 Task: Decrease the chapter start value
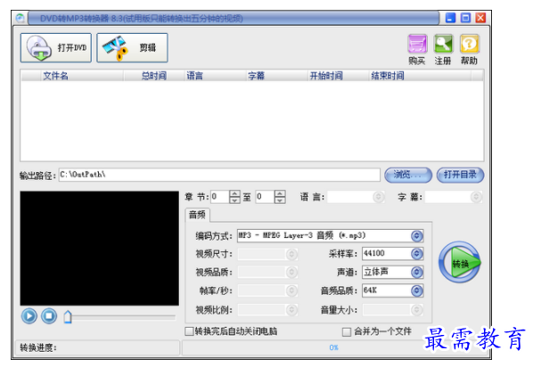234,200
